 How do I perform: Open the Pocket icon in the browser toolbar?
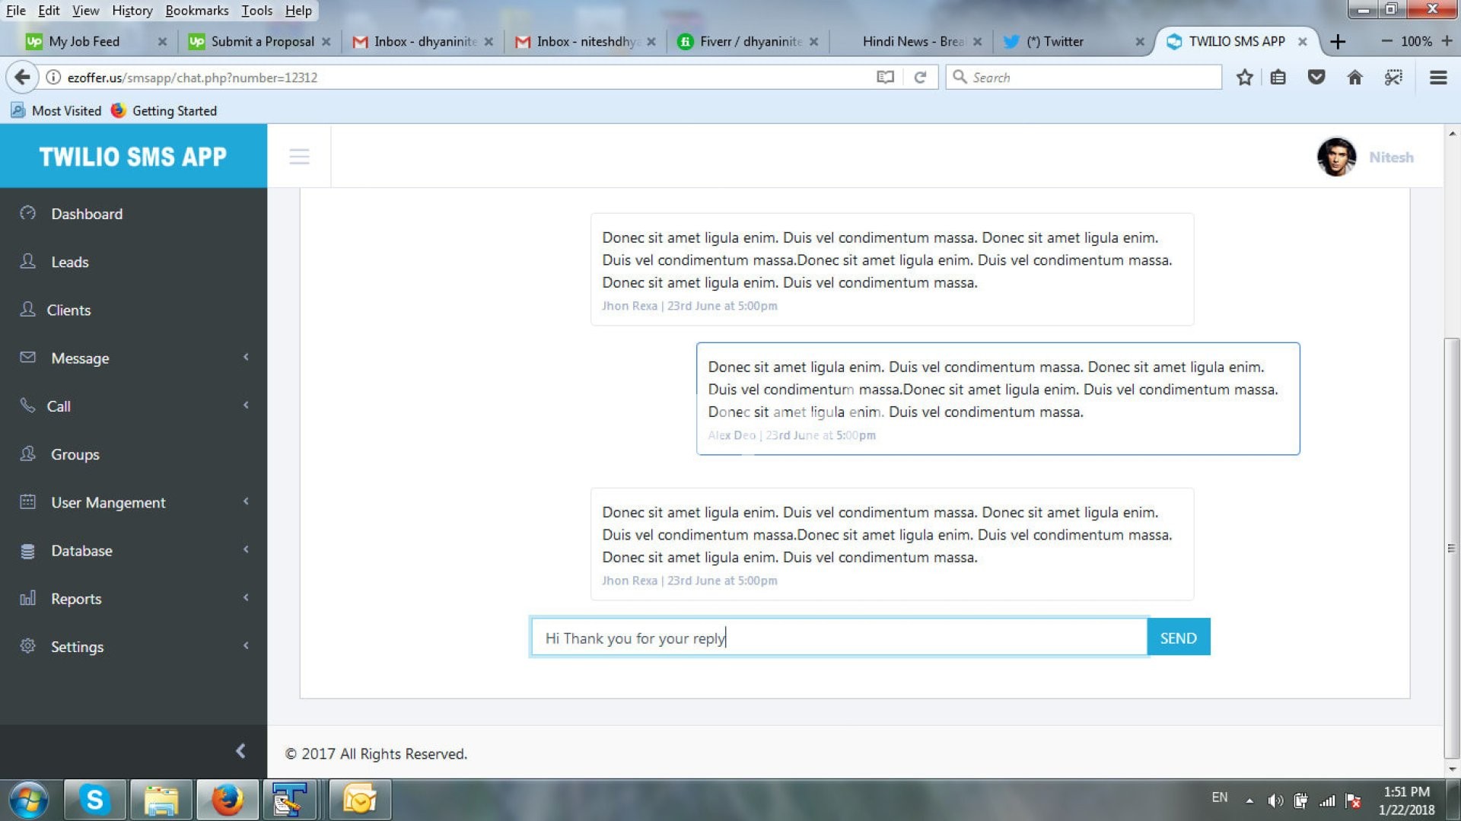(x=1316, y=78)
